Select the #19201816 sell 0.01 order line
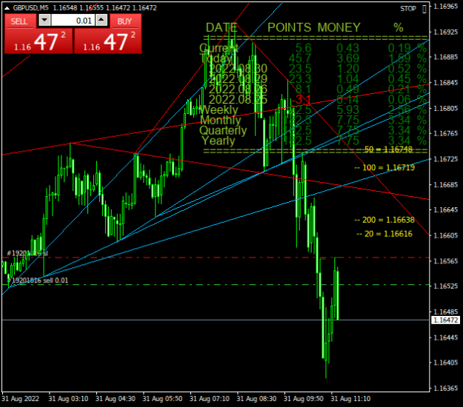This screenshot has width=463, height=407. pyautogui.click(x=38, y=280)
